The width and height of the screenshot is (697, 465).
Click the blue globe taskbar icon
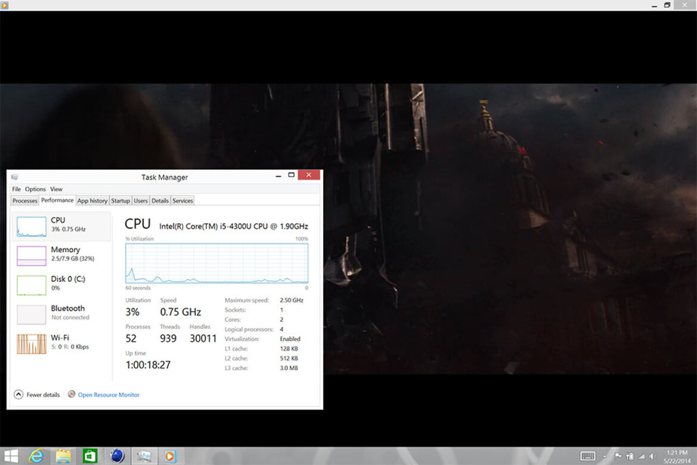117,455
